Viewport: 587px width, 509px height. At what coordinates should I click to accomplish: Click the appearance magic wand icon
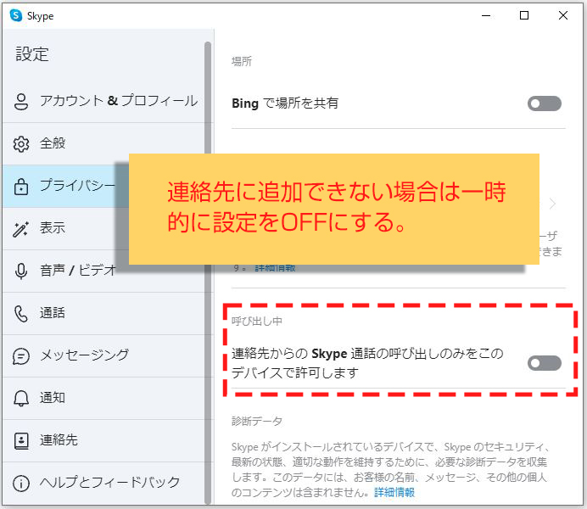[21, 229]
